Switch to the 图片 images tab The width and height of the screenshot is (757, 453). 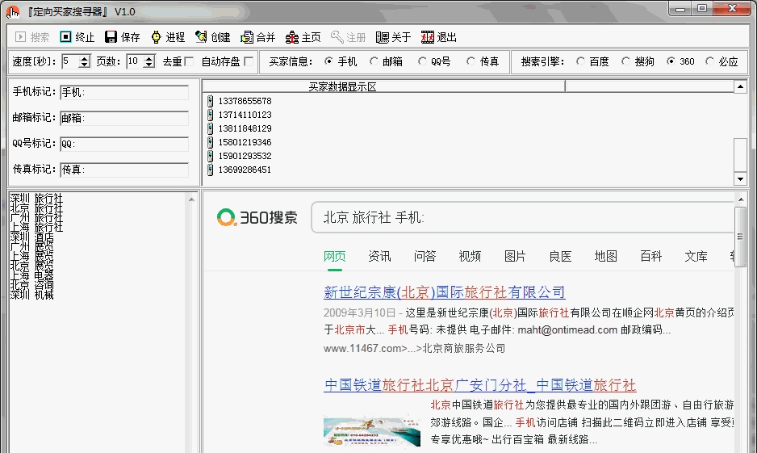coord(515,256)
